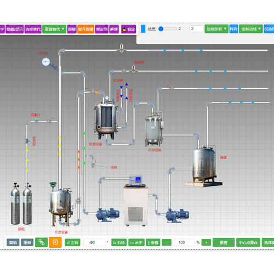
Task: Flip horizontally with the 水平 button
Action: click(136, 243)
